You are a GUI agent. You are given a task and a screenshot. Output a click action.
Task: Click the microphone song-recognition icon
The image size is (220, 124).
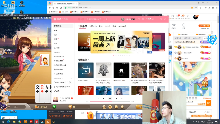click(x=107, y=19)
